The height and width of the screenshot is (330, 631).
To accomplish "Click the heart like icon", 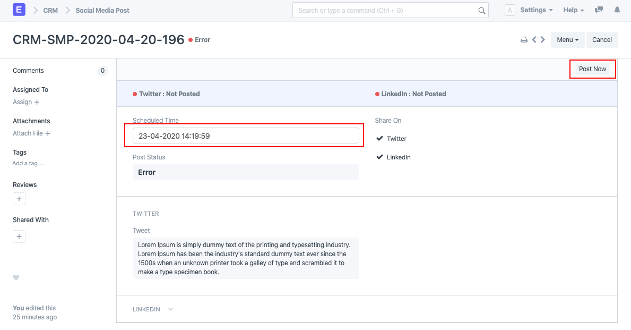I will click(x=16, y=277).
